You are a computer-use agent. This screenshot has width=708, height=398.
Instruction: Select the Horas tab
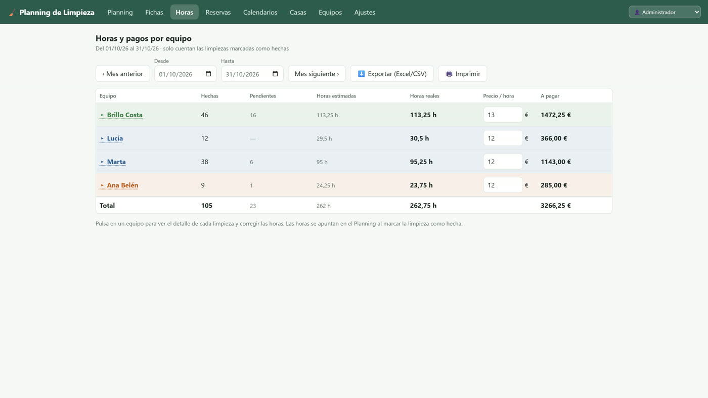[x=184, y=12]
